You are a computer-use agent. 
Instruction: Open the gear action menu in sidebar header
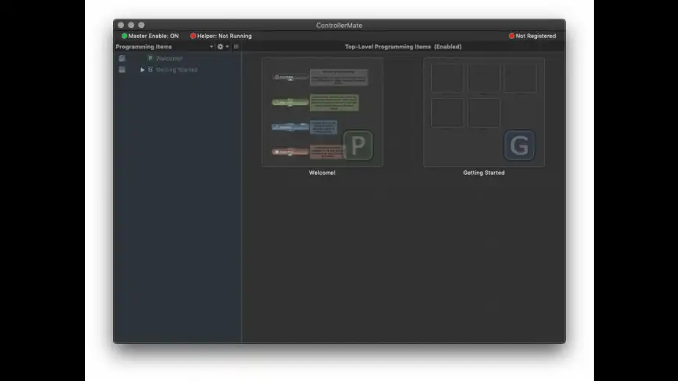[221, 47]
